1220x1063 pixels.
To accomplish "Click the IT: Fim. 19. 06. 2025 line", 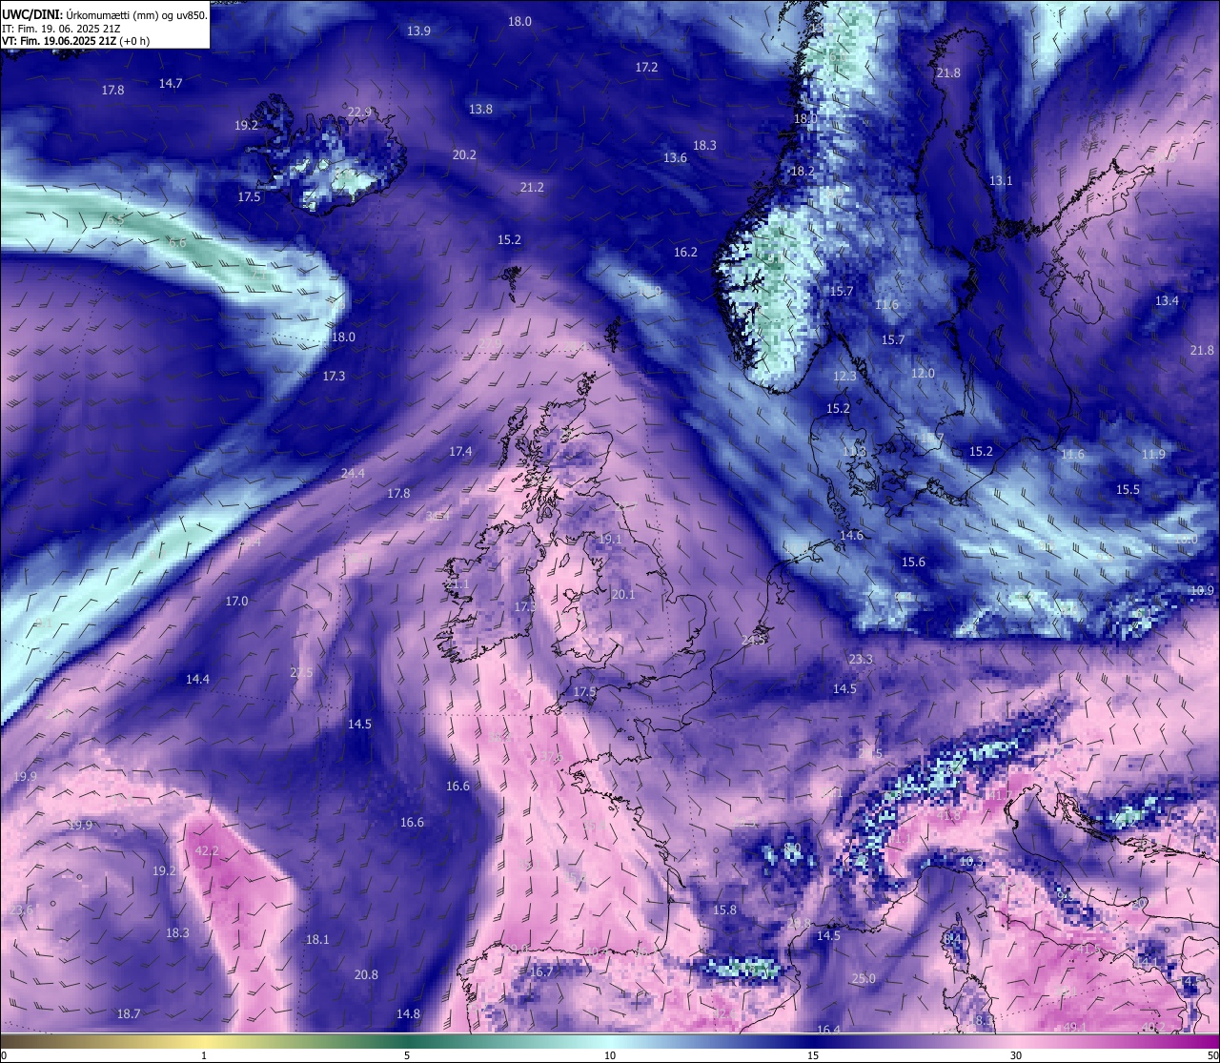I will pos(61,29).
